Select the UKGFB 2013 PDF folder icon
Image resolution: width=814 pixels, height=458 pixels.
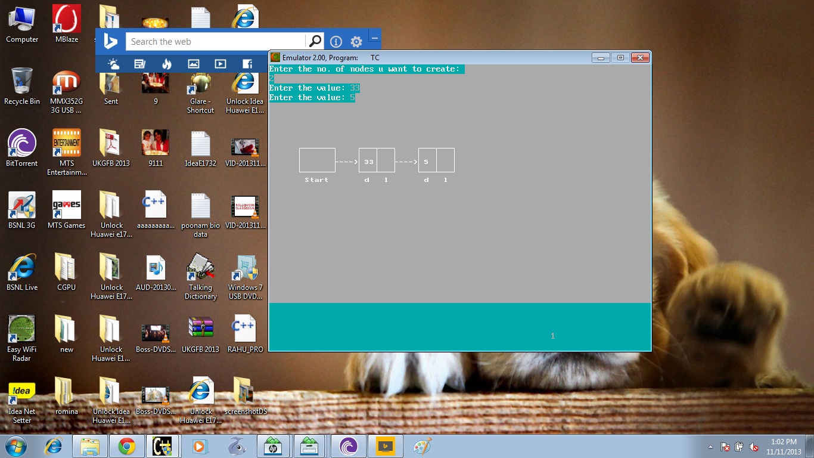111,148
